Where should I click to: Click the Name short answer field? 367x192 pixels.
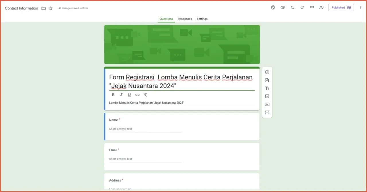pos(145,129)
